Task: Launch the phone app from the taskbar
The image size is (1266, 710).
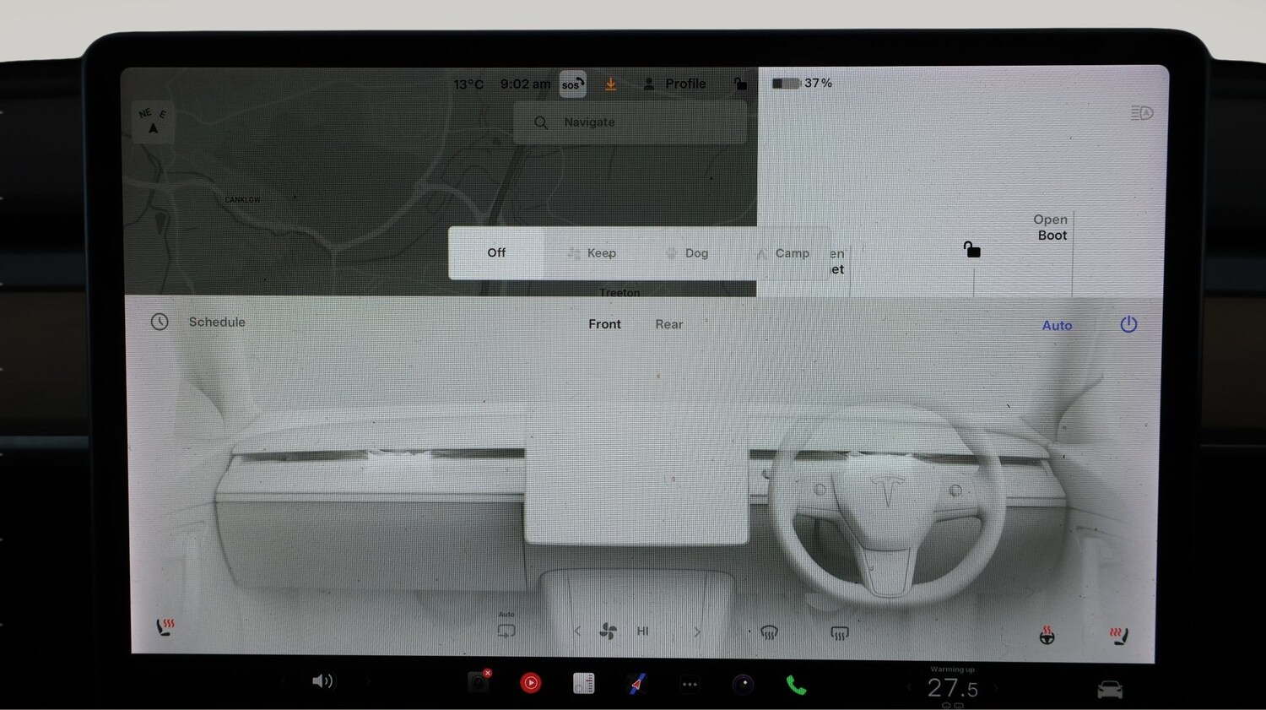Action: [x=794, y=684]
